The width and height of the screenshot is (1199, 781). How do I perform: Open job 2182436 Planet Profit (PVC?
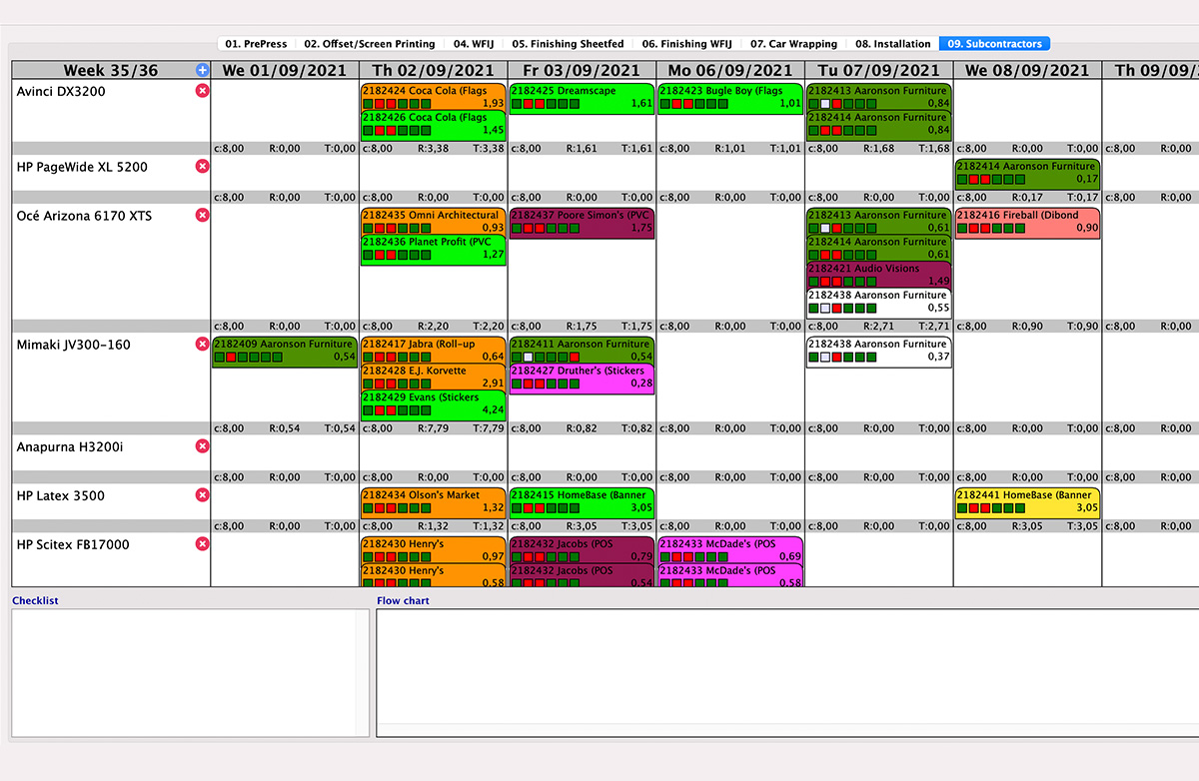[434, 249]
